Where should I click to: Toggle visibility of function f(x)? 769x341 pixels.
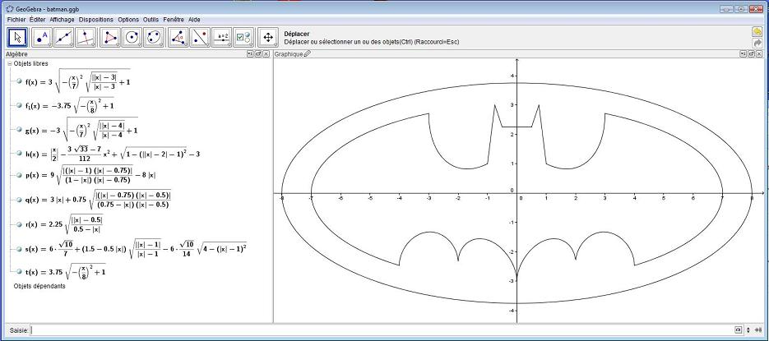(18, 81)
